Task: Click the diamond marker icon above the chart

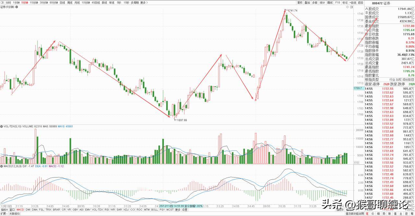Action: 348,7
